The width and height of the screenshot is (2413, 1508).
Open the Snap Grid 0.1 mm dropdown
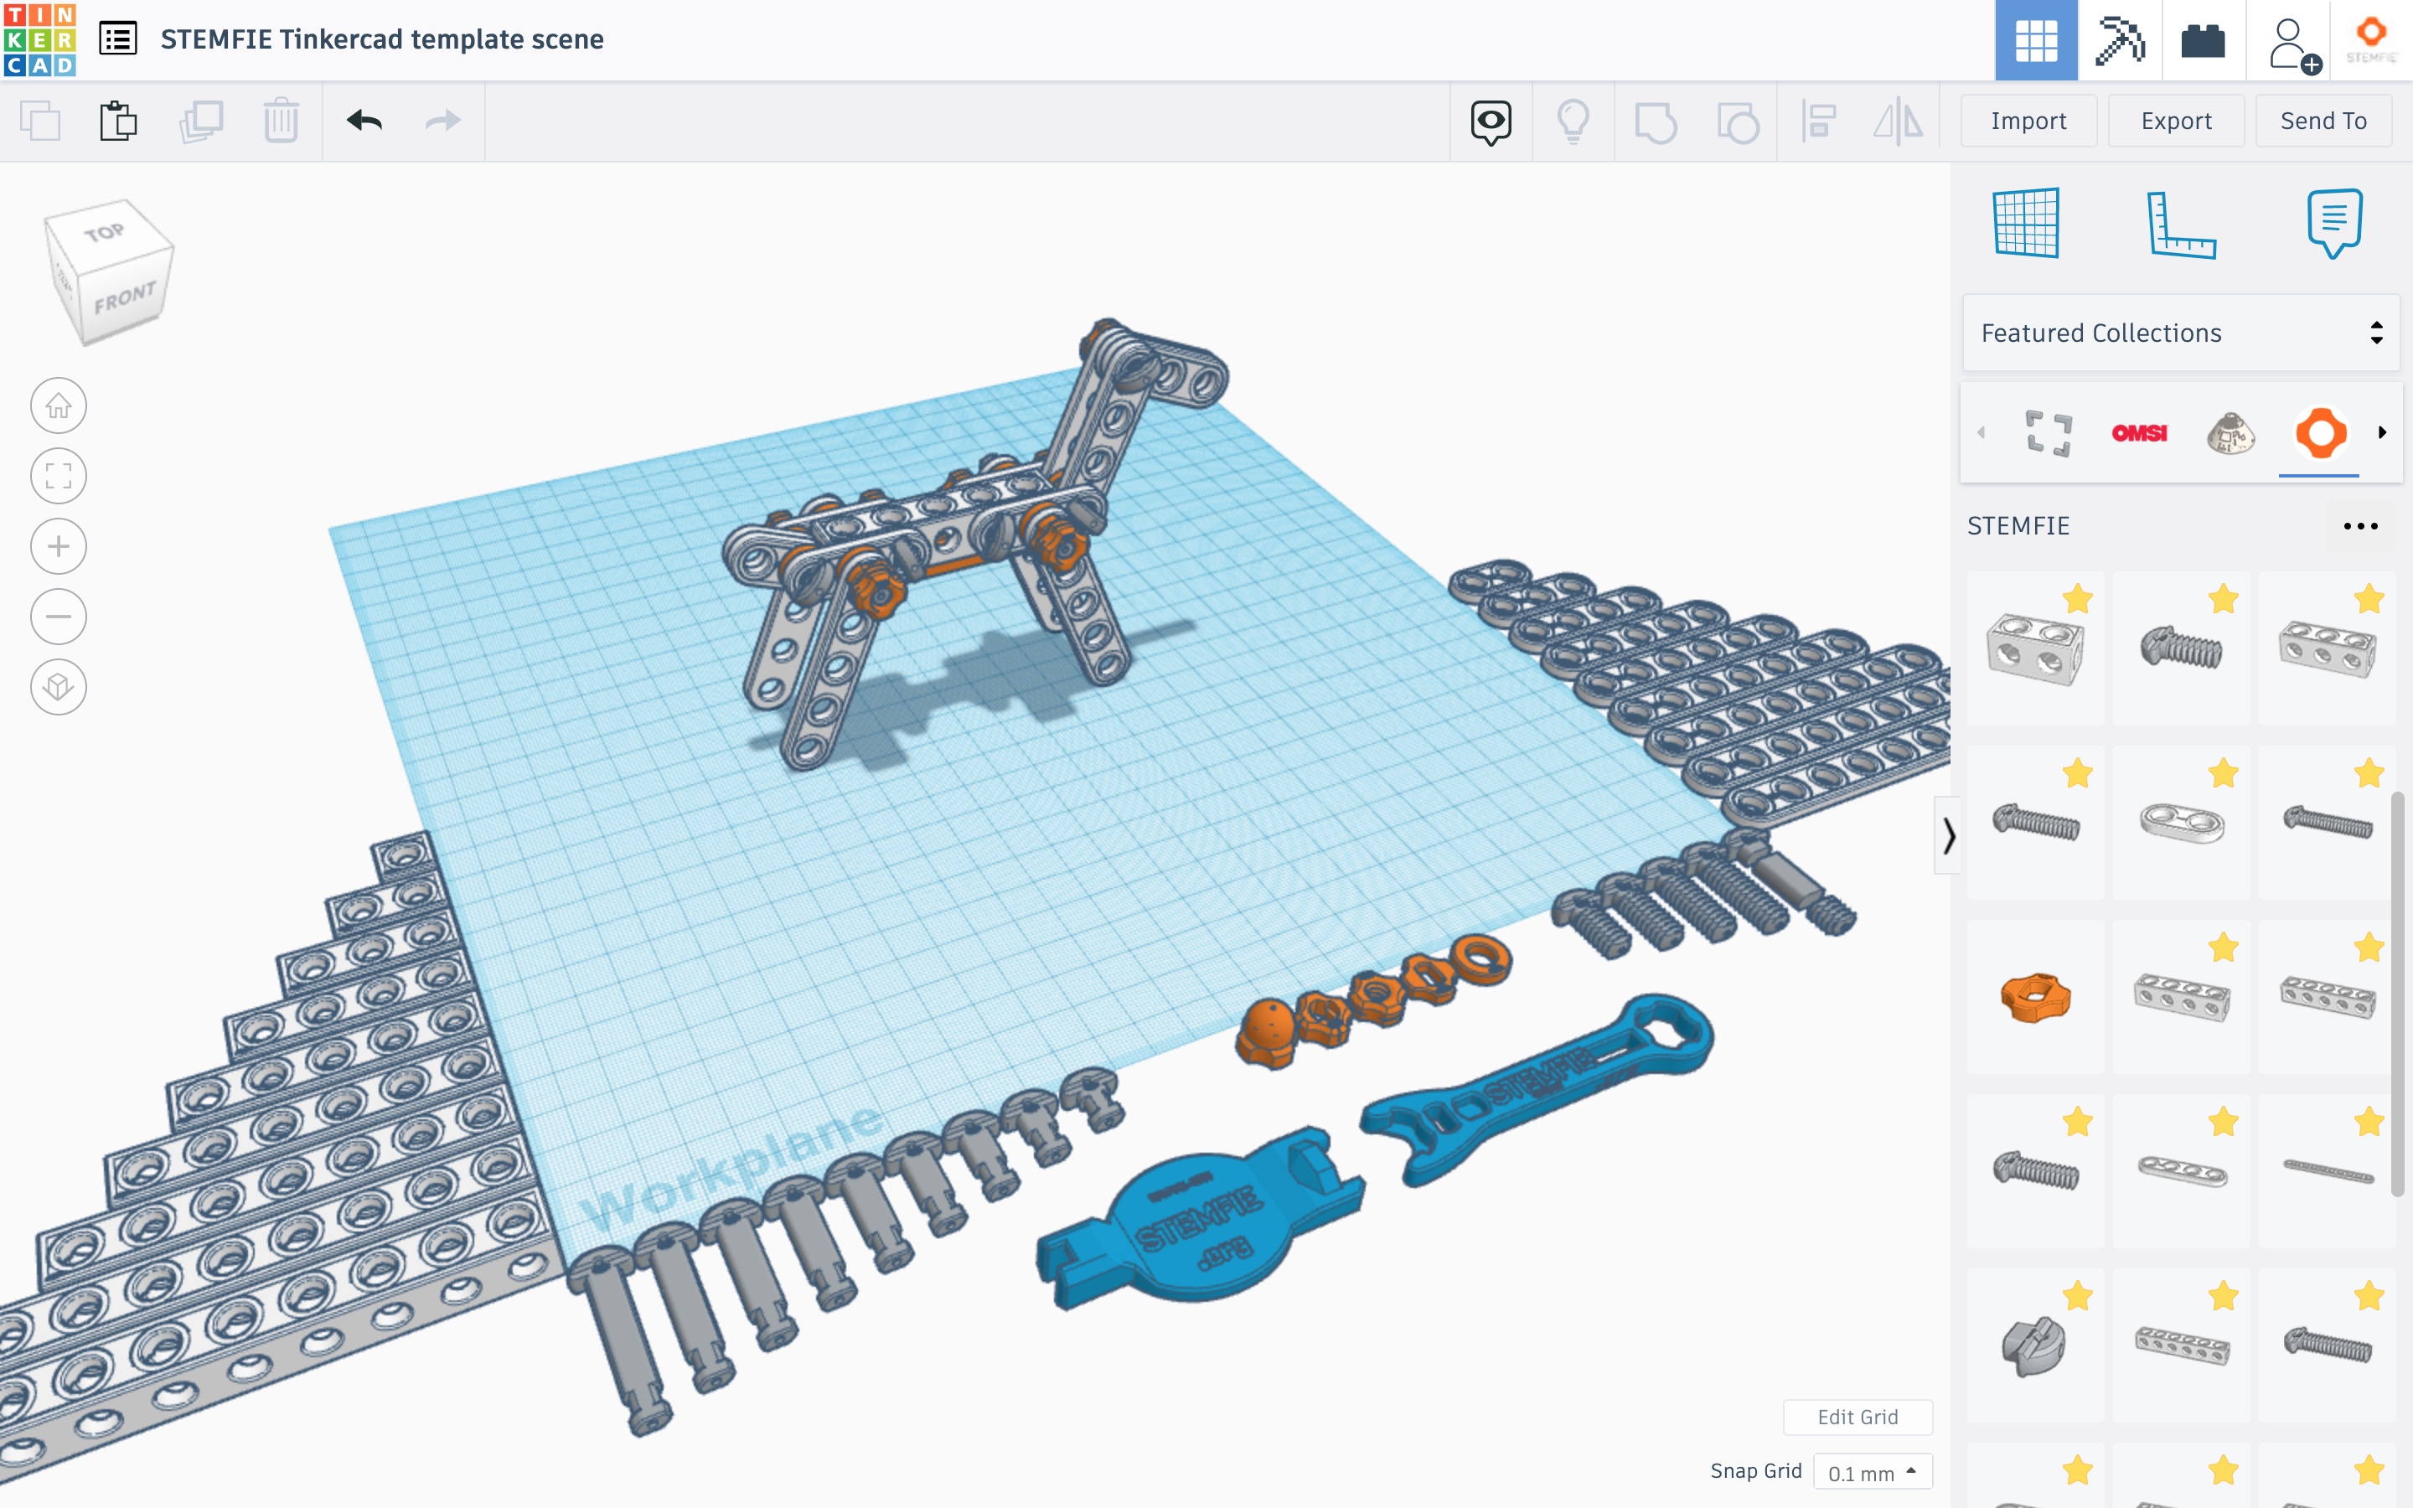(x=1873, y=1472)
